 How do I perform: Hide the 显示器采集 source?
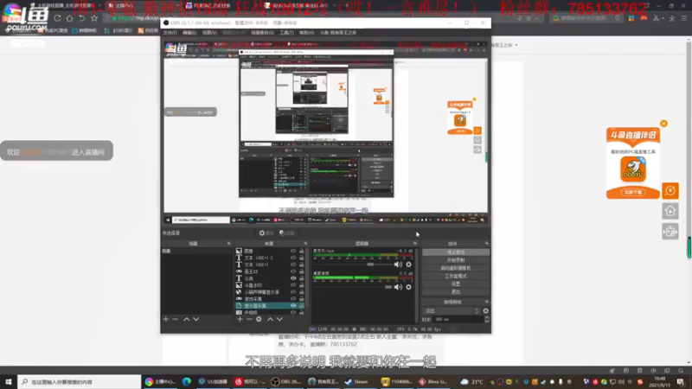click(293, 306)
